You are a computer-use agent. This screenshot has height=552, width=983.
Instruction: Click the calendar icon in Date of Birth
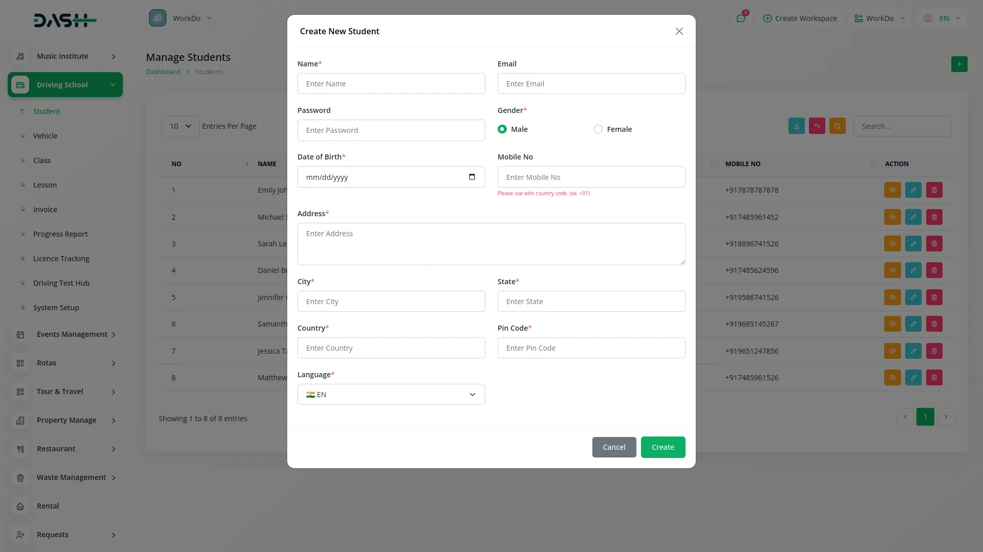[472, 177]
